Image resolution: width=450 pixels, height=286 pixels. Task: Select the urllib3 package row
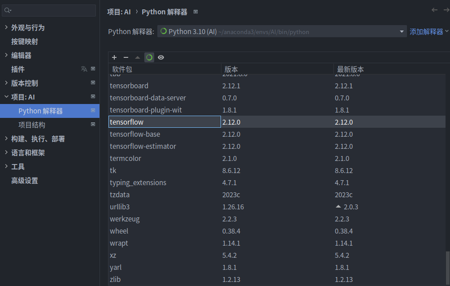click(x=277, y=207)
